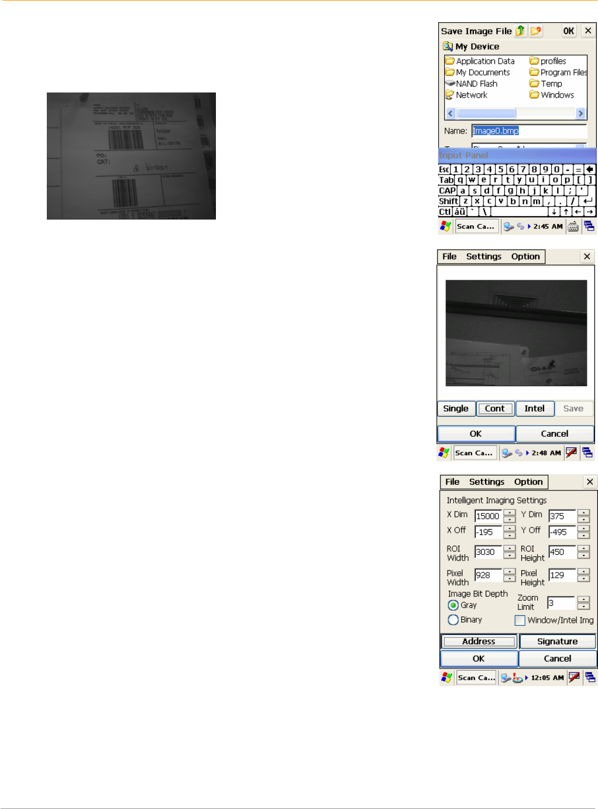Click the X Off spinner arrows
This screenshot has width=598, height=809.
coord(510,532)
